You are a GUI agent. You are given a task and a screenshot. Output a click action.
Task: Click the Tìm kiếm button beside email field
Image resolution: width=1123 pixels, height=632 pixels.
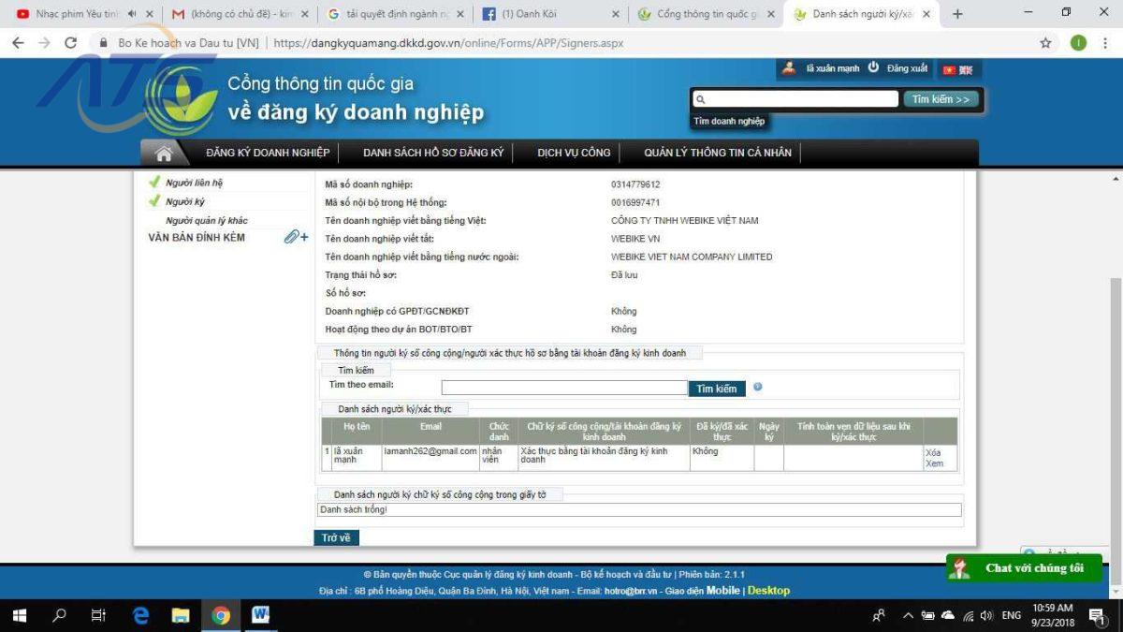pyautogui.click(x=716, y=389)
